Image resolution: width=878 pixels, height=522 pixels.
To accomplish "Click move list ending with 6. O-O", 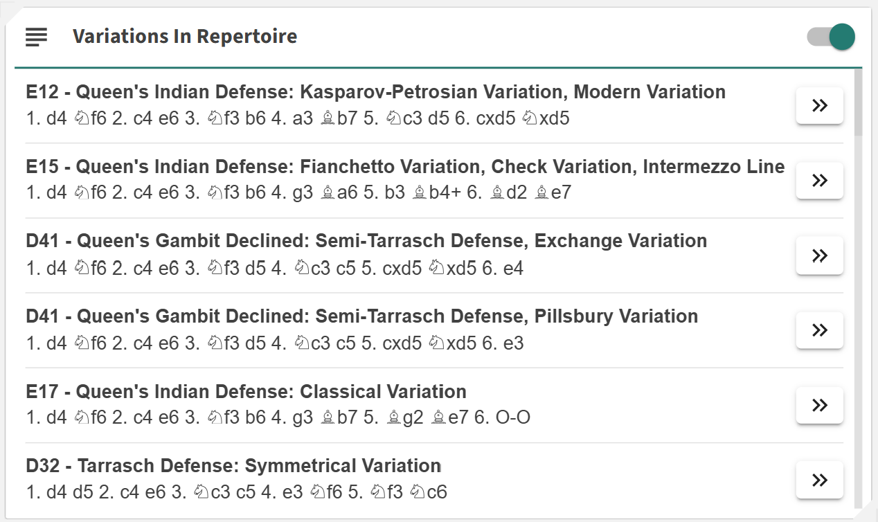I will [x=278, y=418].
